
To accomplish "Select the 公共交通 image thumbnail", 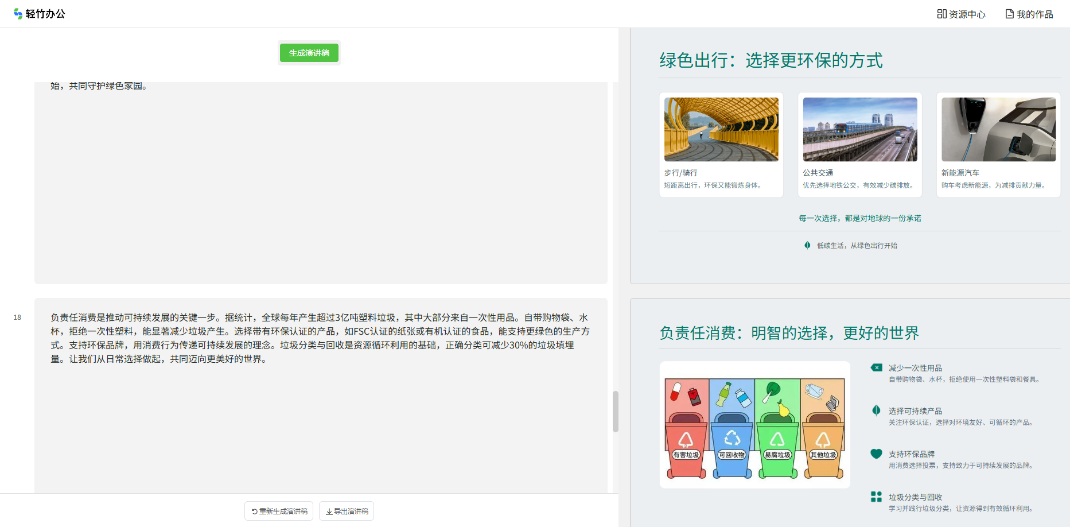I will [859, 129].
